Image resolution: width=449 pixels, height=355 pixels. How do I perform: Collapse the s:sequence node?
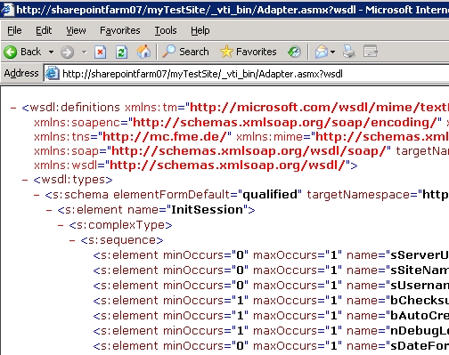[72, 240]
